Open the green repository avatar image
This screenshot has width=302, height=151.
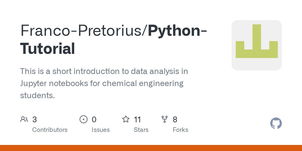pyautogui.click(x=257, y=45)
